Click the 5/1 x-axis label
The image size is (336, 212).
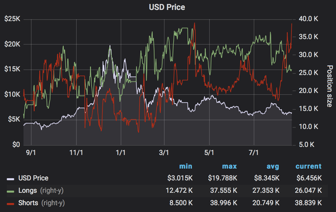(x=209, y=153)
